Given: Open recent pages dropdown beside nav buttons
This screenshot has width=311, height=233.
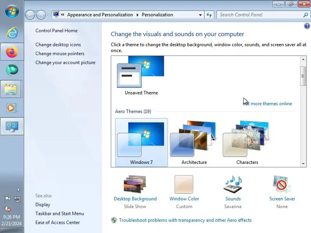Looking at the screenshot, I should 49,15.
